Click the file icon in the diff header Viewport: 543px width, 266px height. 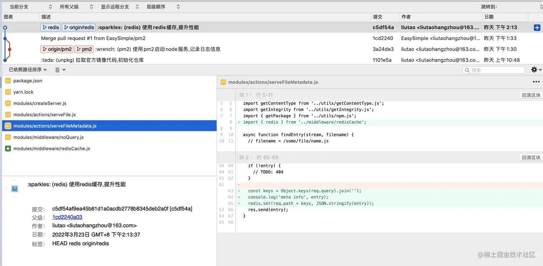point(223,82)
